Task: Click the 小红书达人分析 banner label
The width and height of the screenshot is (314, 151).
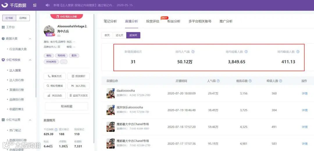Action: tap(67, 16)
